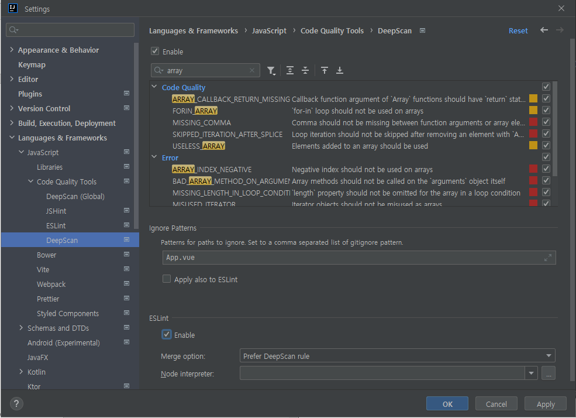Click the project icon next to Bower
The image size is (576, 418).
click(x=127, y=255)
